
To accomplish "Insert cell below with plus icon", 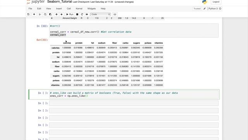I will 34,14.
